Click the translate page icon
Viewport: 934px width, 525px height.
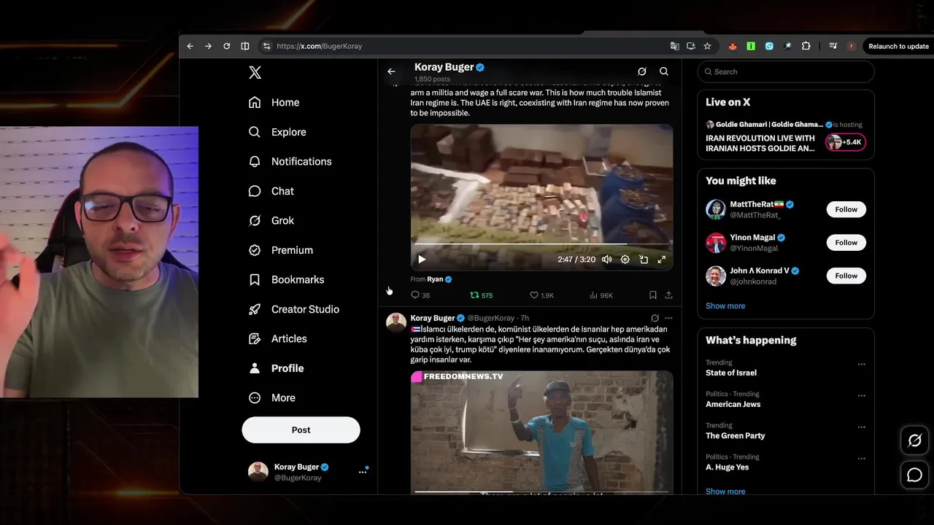pyautogui.click(x=675, y=46)
